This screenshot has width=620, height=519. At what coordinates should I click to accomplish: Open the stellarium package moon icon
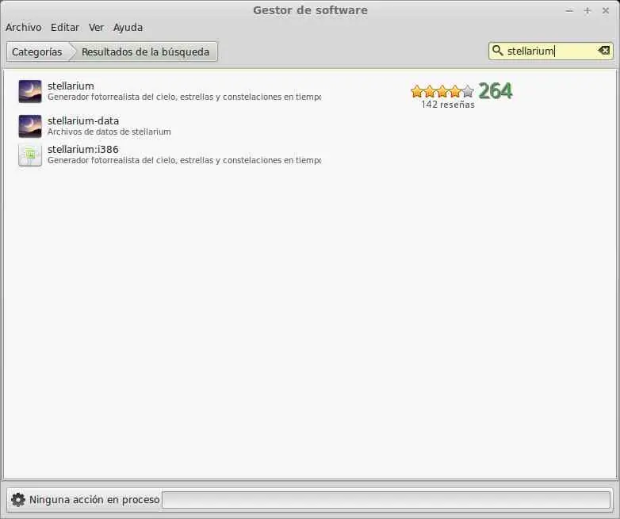point(30,91)
